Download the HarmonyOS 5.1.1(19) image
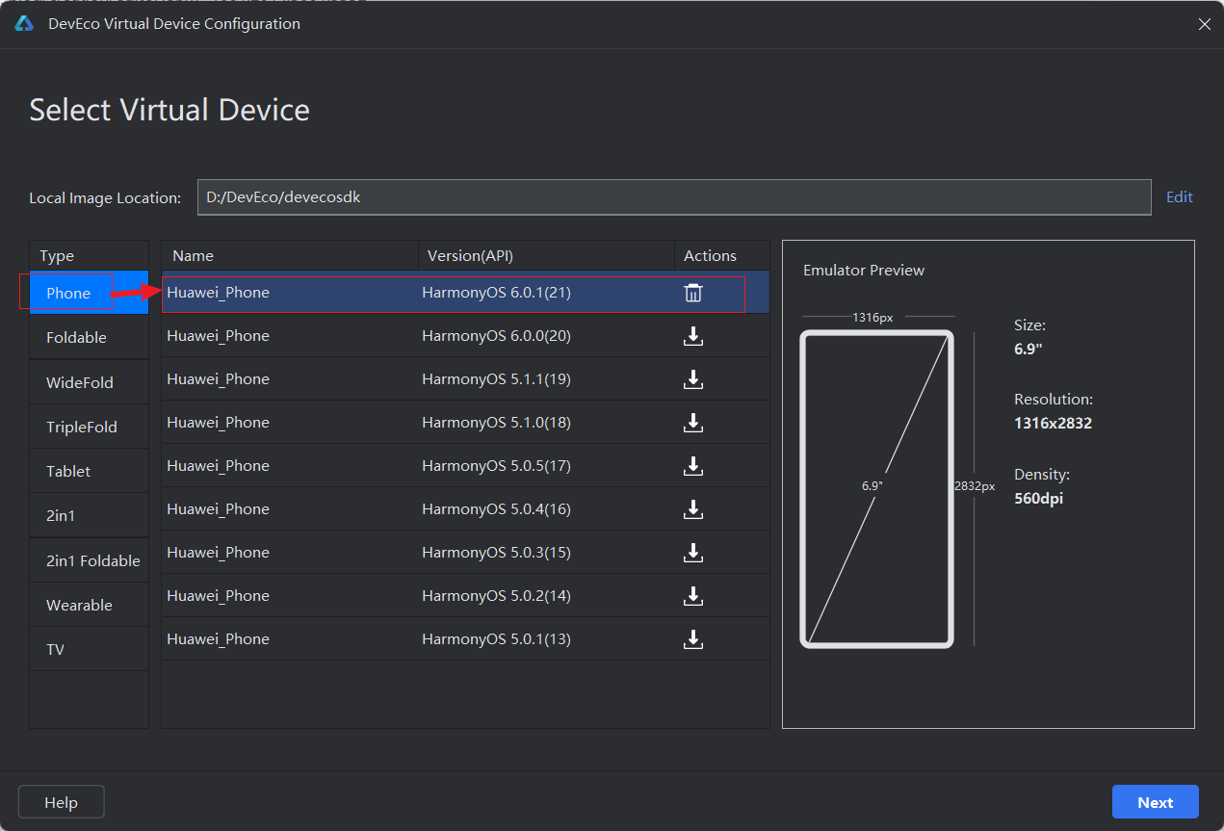1224x831 pixels. (692, 379)
